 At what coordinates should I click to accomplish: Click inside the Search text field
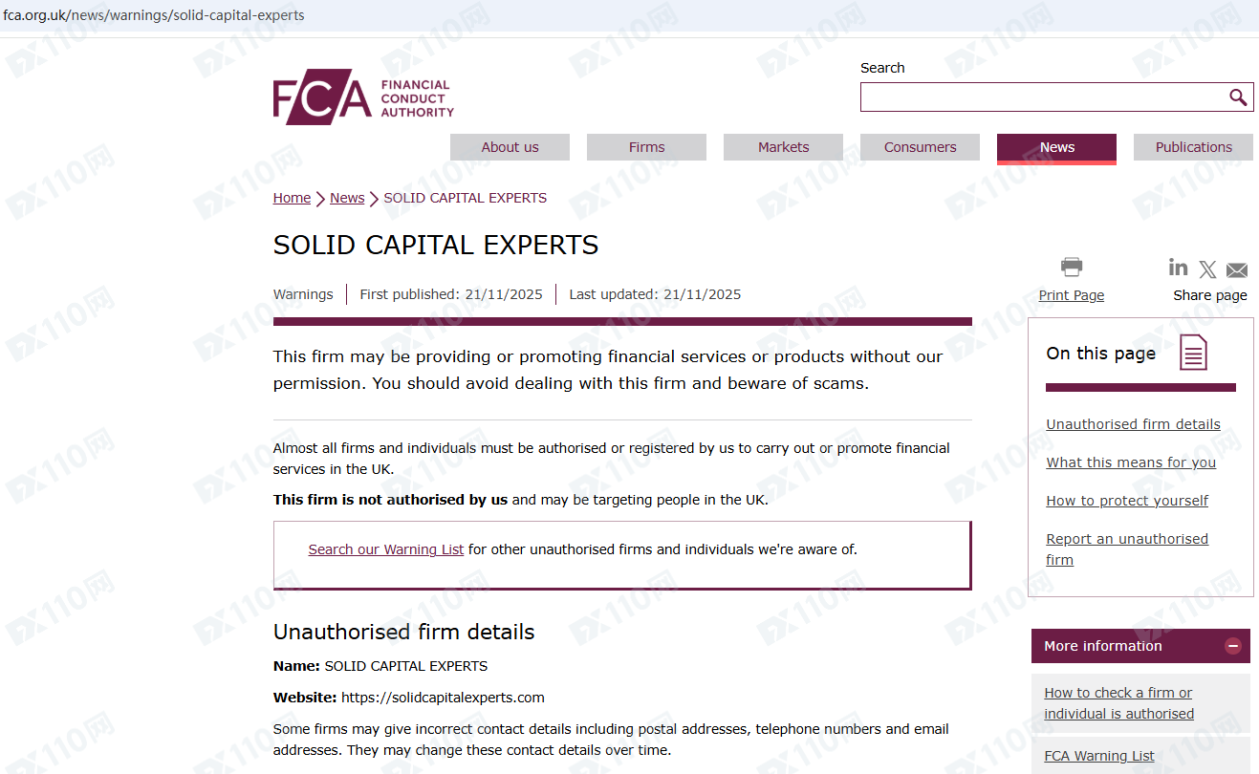point(1042,97)
